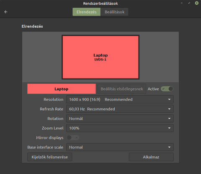The height and width of the screenshot is (174, 201).
Task: Go back using the arrow icon
Action: pos(6,12)
